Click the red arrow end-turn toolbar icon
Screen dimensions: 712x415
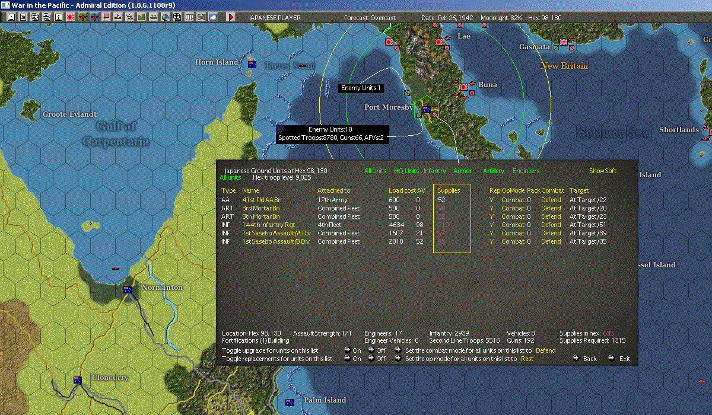point(231,17)
